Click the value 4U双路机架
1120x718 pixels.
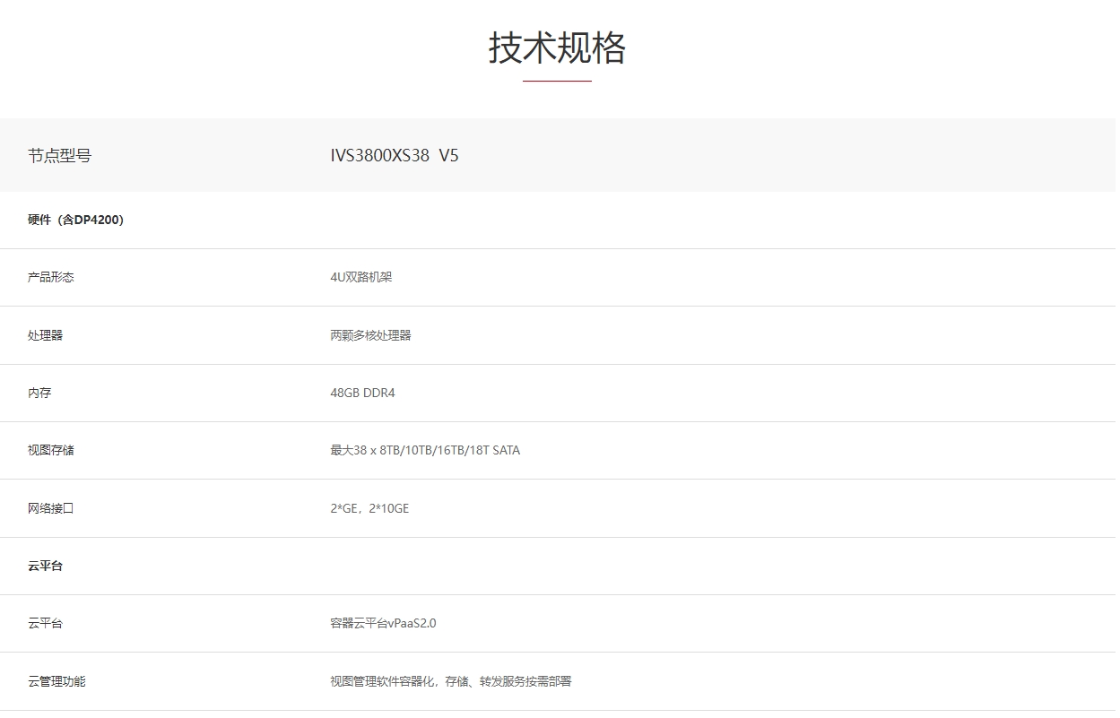361,277
